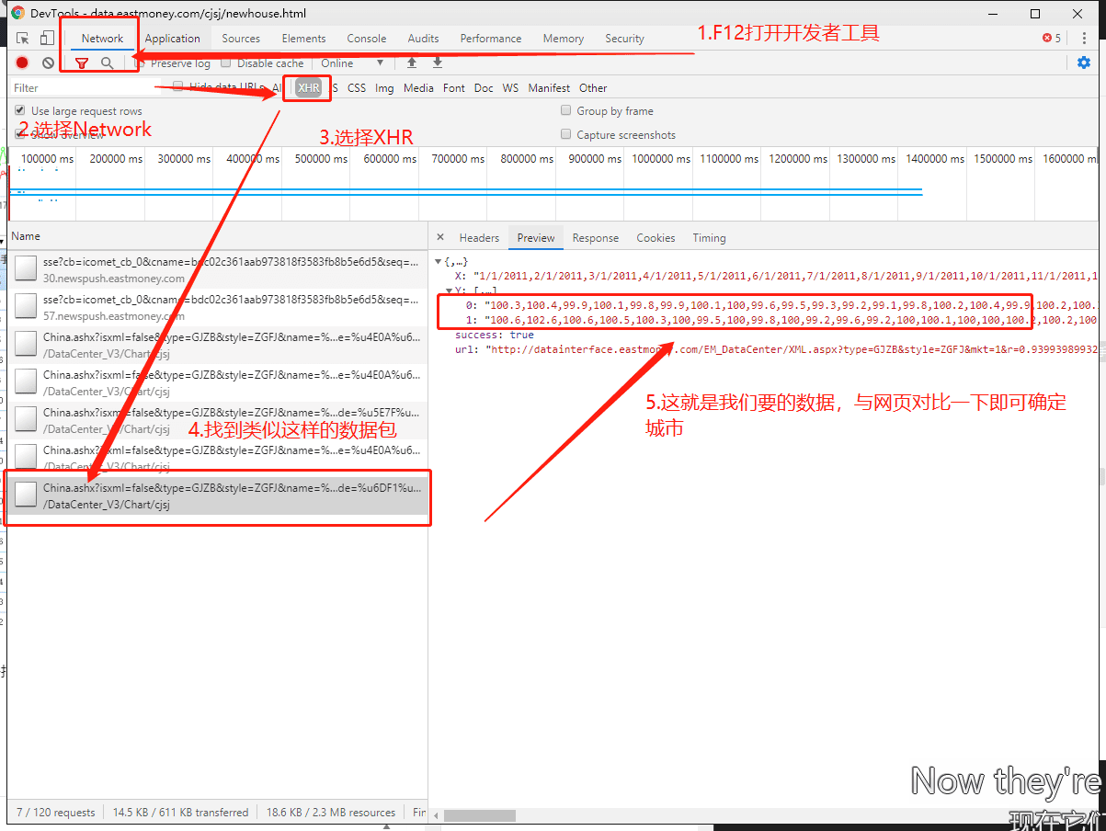1106x831 pixels.
Task: Select the last China.ashx request row
Action: click(217, 496)
